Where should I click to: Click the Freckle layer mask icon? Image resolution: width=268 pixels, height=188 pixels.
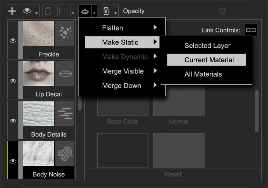tap(65, 34)
